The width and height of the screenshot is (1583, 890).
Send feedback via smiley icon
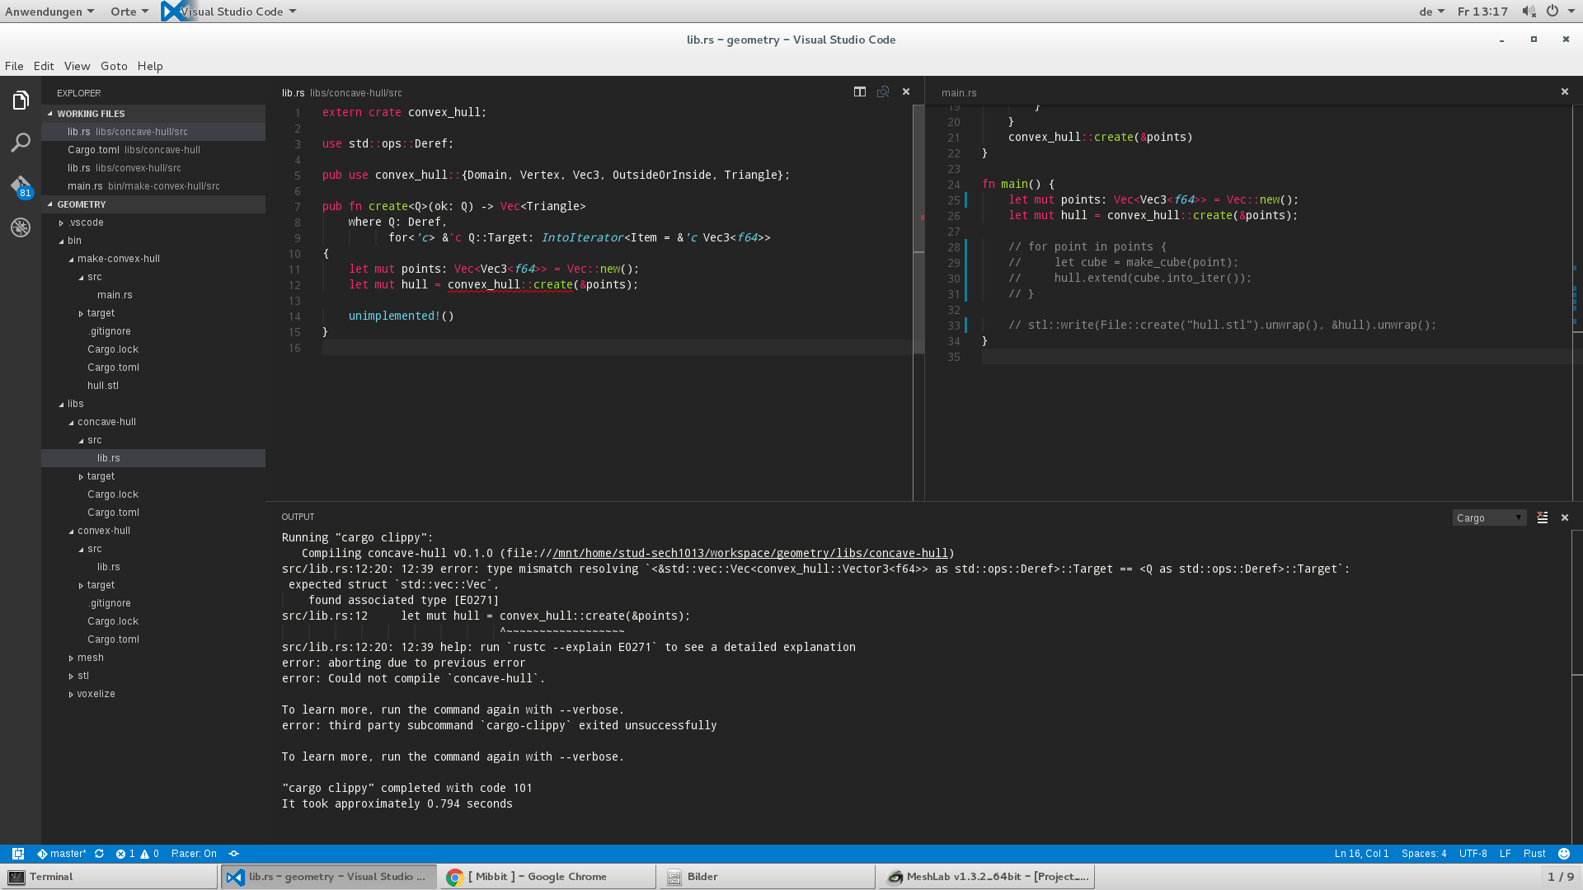[1564, 854]
